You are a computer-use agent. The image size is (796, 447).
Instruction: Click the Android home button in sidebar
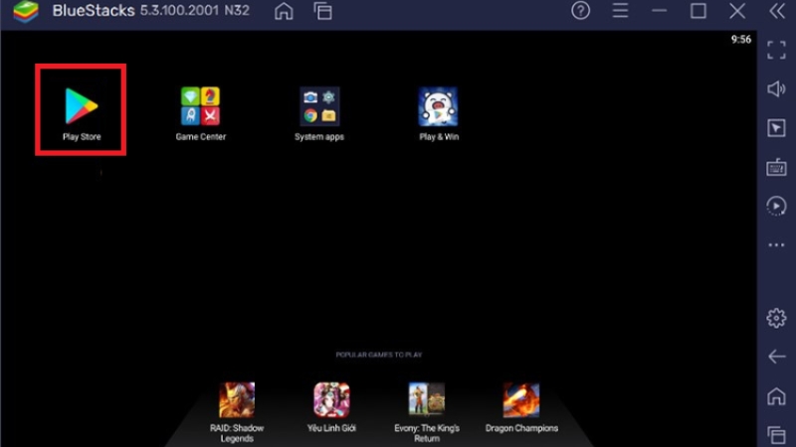pyautogui.click(x=776, y=395)
